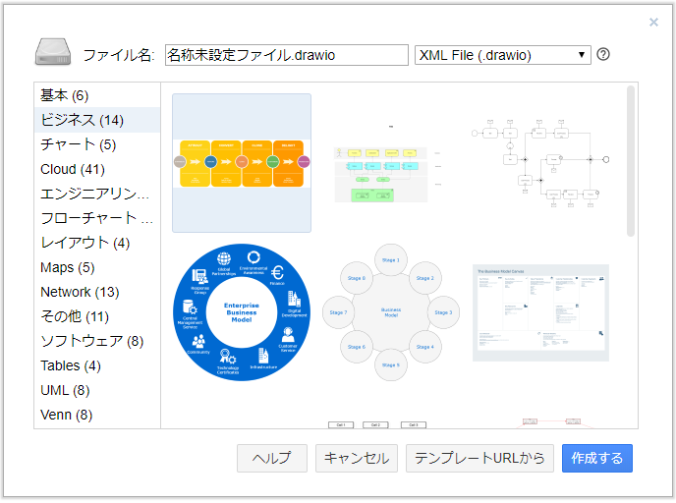
Task: Open the help question mark icon
Action: (602, 54)
